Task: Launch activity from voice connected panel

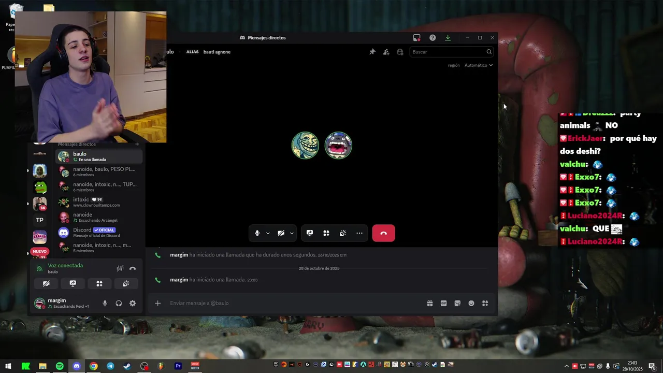Action: (x=99, y=283)
